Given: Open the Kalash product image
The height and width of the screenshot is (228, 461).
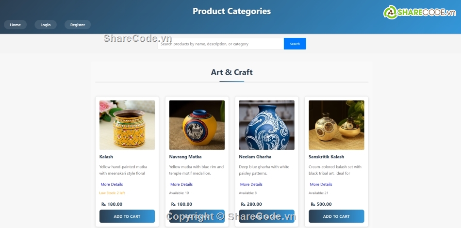Looking at the screenshot, I should point(127,125).
